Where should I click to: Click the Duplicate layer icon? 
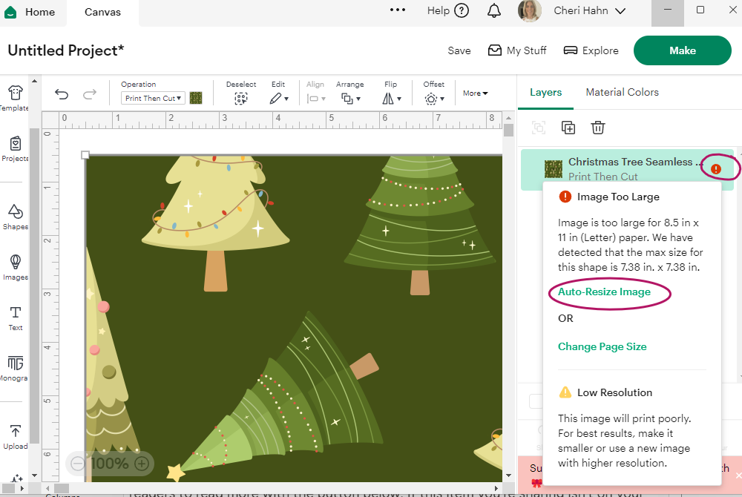(x=568, y=128)
